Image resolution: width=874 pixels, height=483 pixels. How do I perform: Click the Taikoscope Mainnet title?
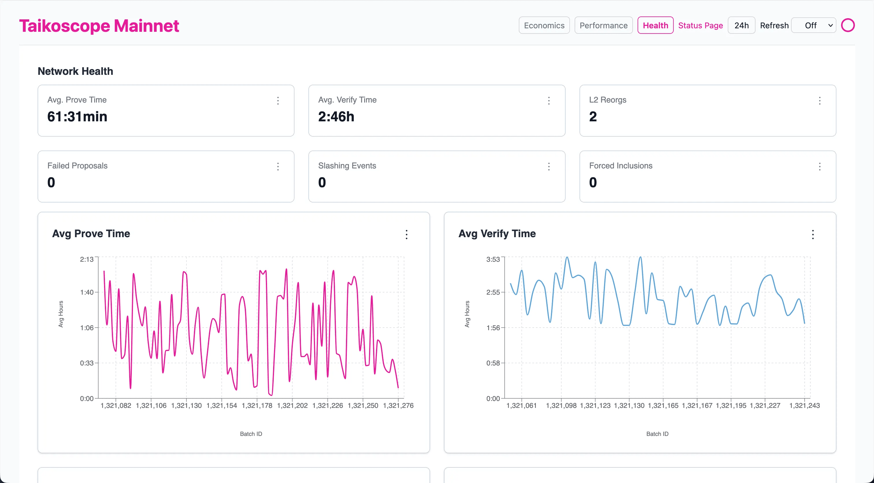[99, 25]
